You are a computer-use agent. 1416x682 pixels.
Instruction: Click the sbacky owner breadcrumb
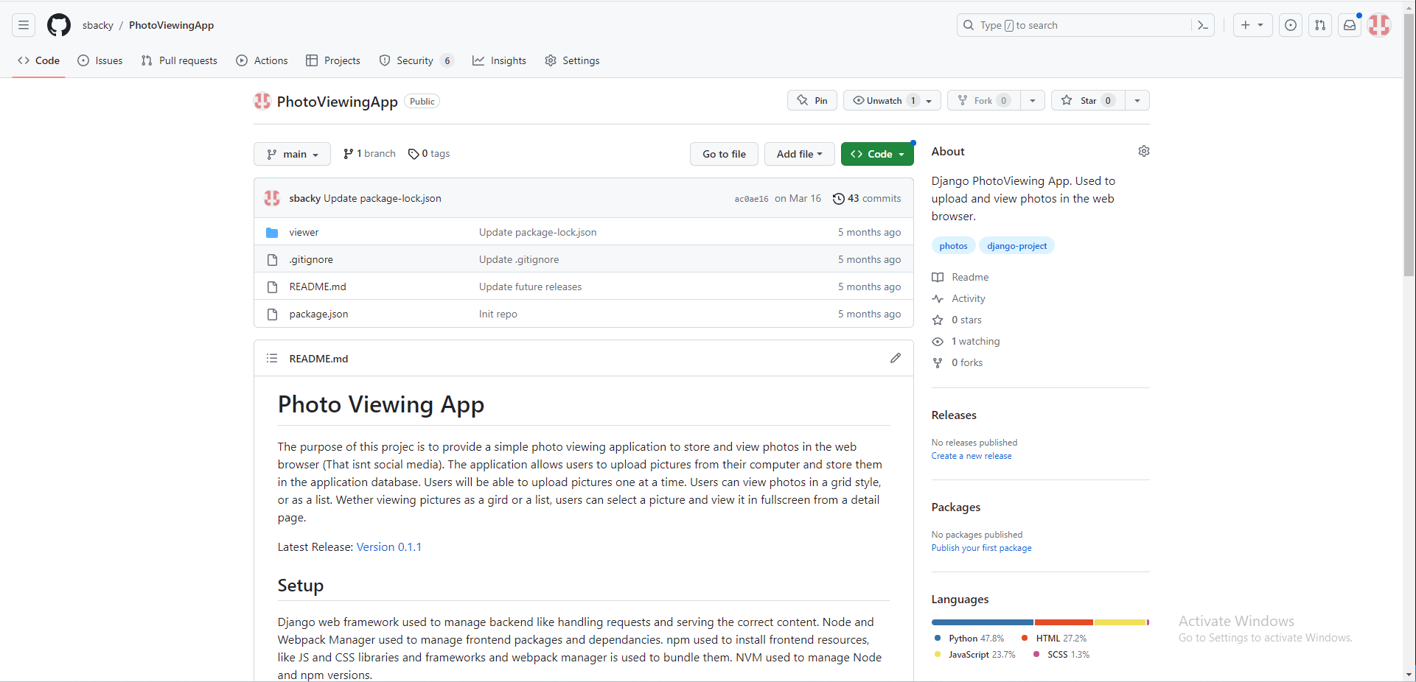coord(98,25)
